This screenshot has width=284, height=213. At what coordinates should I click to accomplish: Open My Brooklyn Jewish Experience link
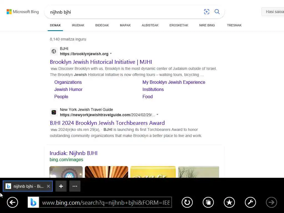tap(174, 82)
